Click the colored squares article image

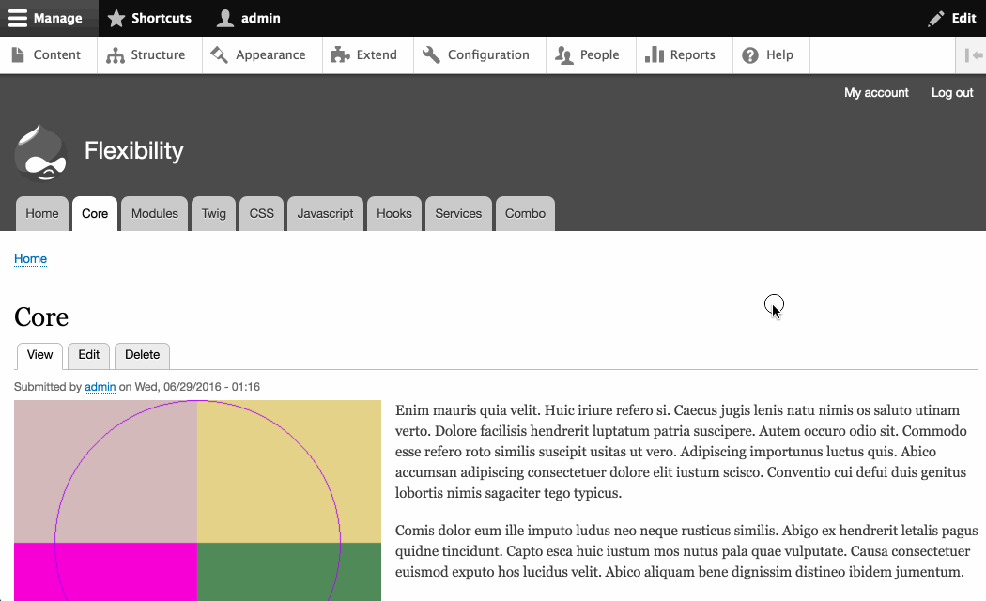[x=197, y=501]
